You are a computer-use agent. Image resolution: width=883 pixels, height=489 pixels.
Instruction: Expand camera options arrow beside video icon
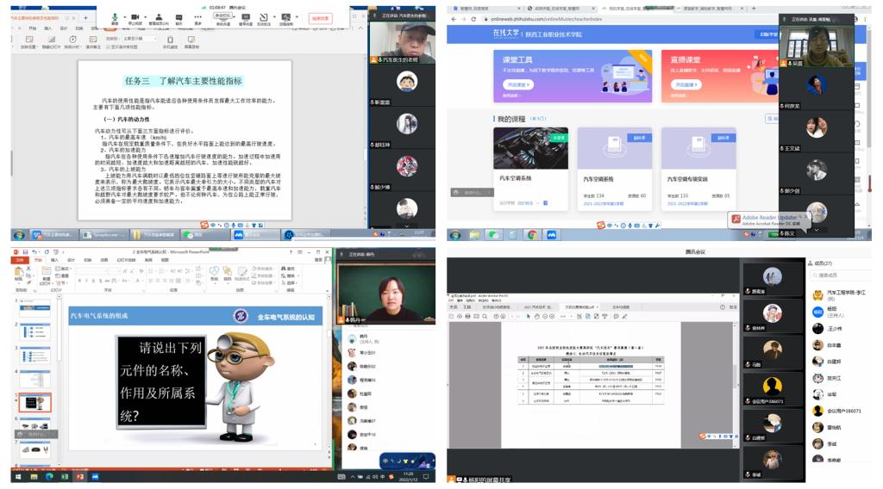click(x=146, y=15)
